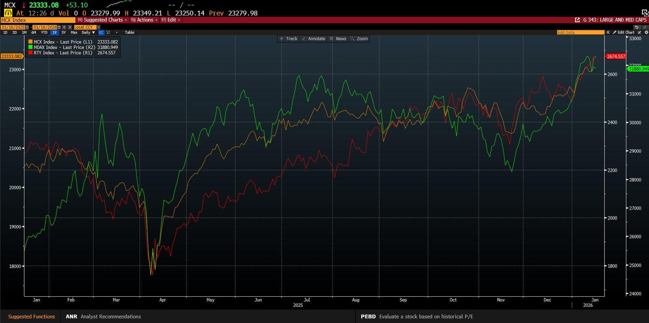Open the Actions menu

coord(144,20)
